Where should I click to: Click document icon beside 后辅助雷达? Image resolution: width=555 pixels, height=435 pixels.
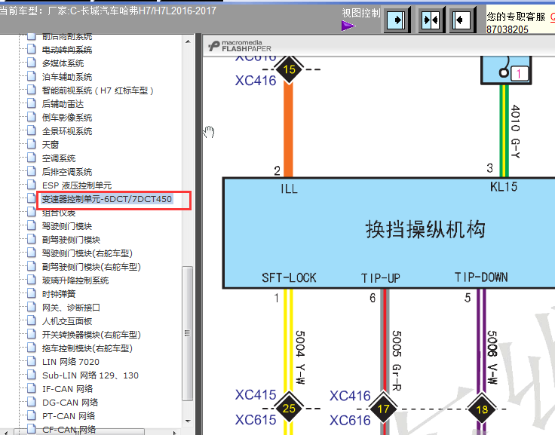32,103
